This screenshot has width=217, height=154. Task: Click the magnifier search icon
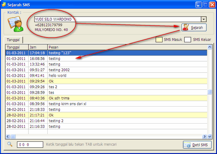(x=10, y=144)
